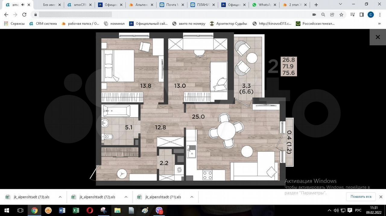The height and width of the screenshot is (216, 386).
Task: Reload the current browser page
Action: coord(24,14)
